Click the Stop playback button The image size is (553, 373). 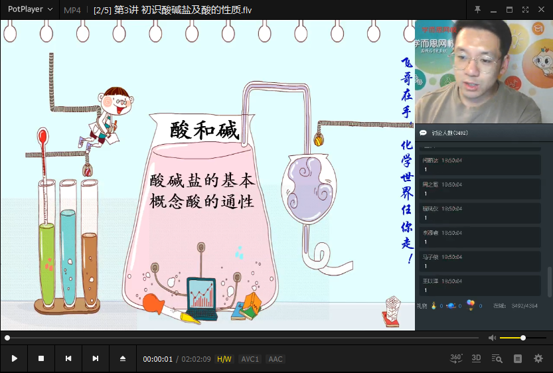(41, 358)
